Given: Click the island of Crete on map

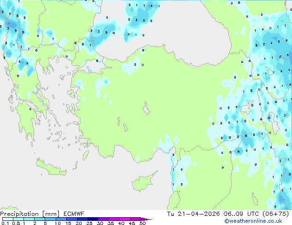Looking at the screenshot, I should 51,168.
